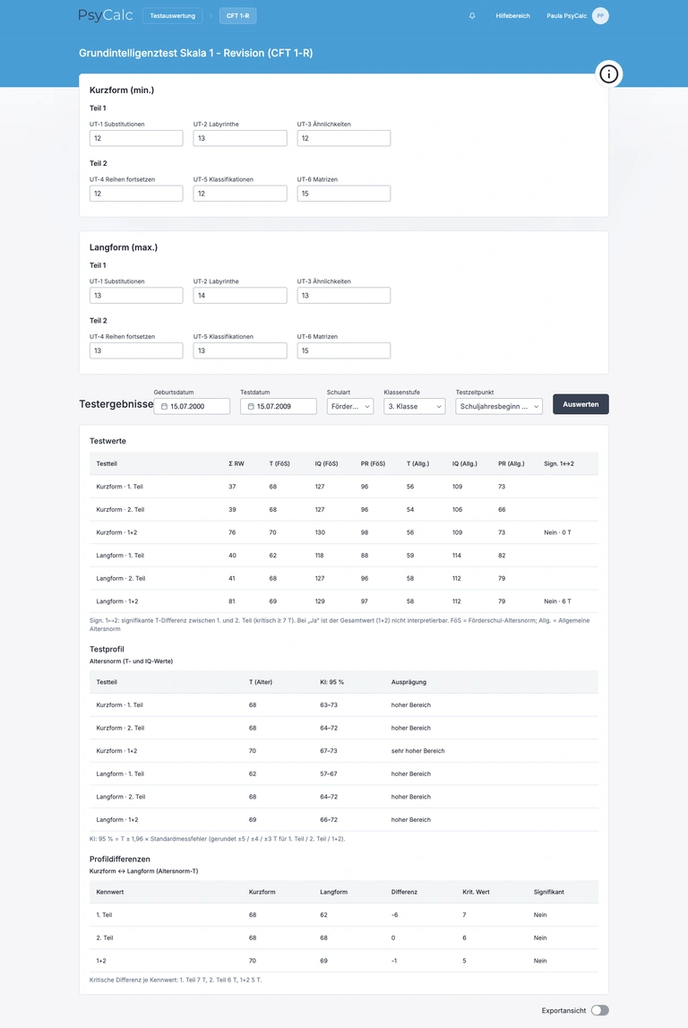Open the Testzeitpunkt dropdown
688x1028 pixels.
click(499, 407)
